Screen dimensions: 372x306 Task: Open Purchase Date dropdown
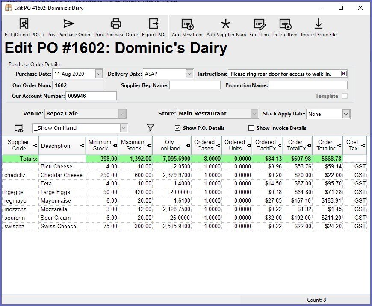point(99,74)
